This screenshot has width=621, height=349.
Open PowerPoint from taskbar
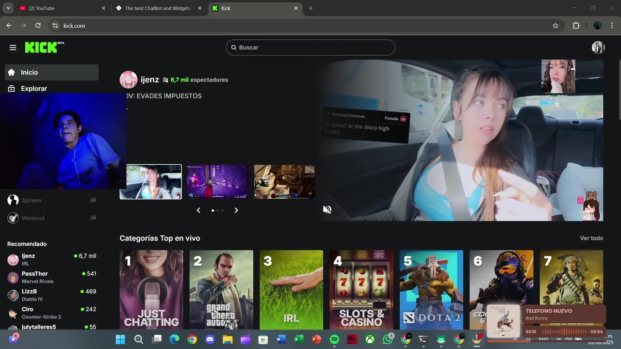point(316,339)
